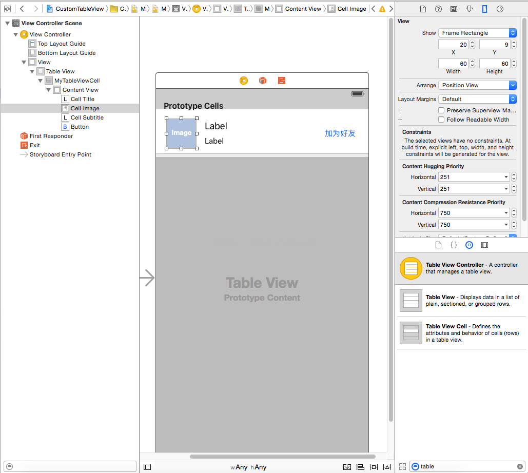The height and width of the screenshot is (473, 528).
Task: Collapse the View Controller tree node
Action: pos(15,34)
